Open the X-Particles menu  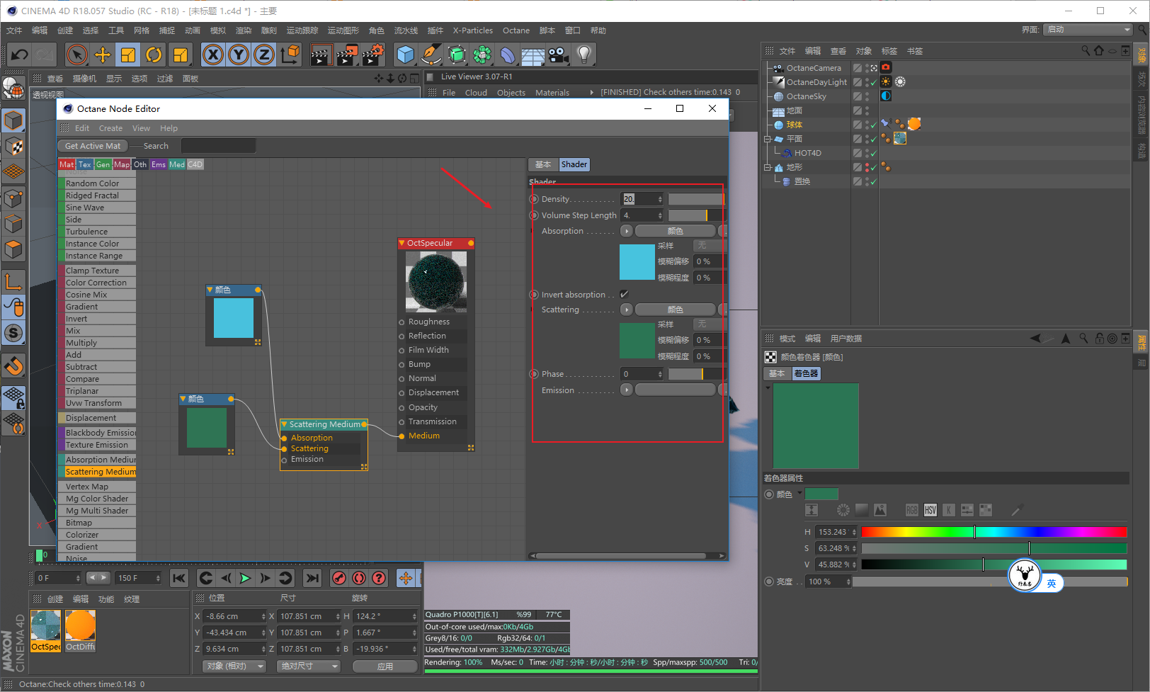pyautogui.click(x=472, y=30)
